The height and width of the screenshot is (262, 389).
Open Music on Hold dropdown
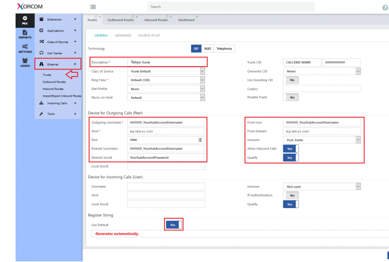[x=166, y=97]
